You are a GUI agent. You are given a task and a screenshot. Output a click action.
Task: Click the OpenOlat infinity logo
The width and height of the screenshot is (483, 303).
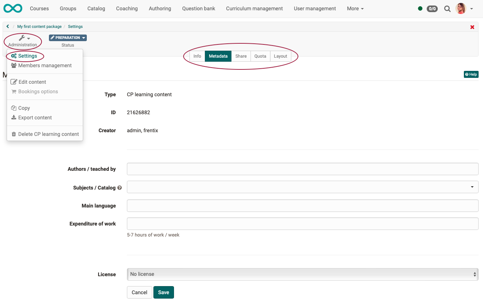tap(13, 8)
